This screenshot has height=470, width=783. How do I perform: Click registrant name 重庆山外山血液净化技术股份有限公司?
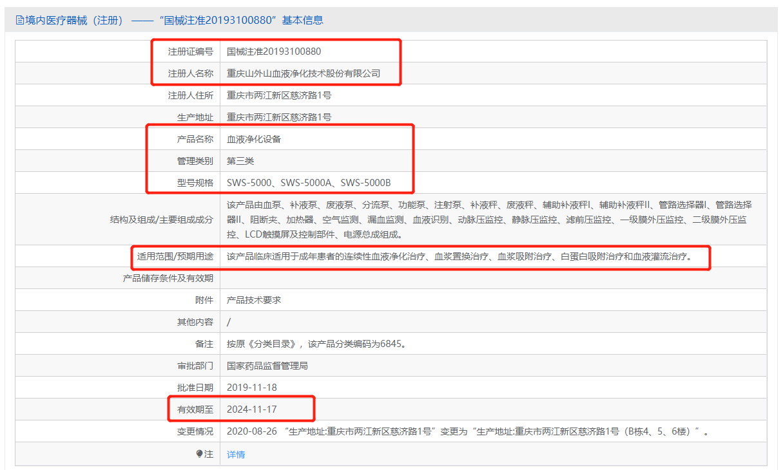pos(304,73)
